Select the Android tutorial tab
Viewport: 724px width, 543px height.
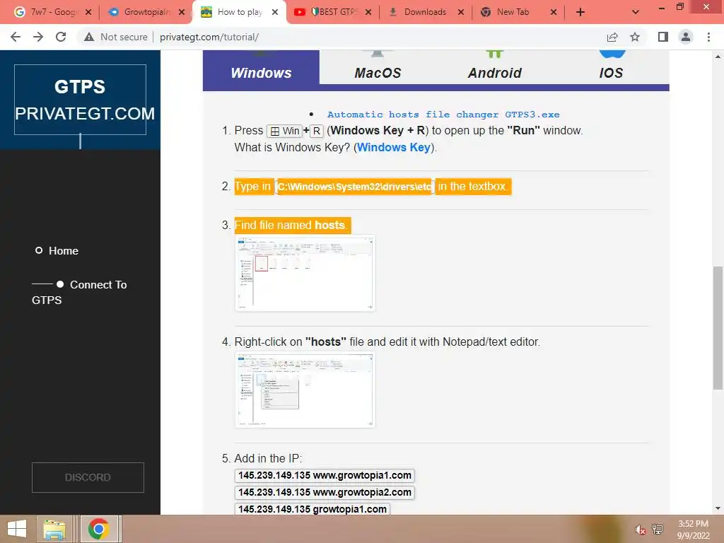[494, 67]
